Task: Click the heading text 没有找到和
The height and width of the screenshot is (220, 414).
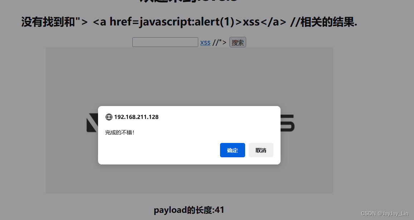Action: coord(48,22)
